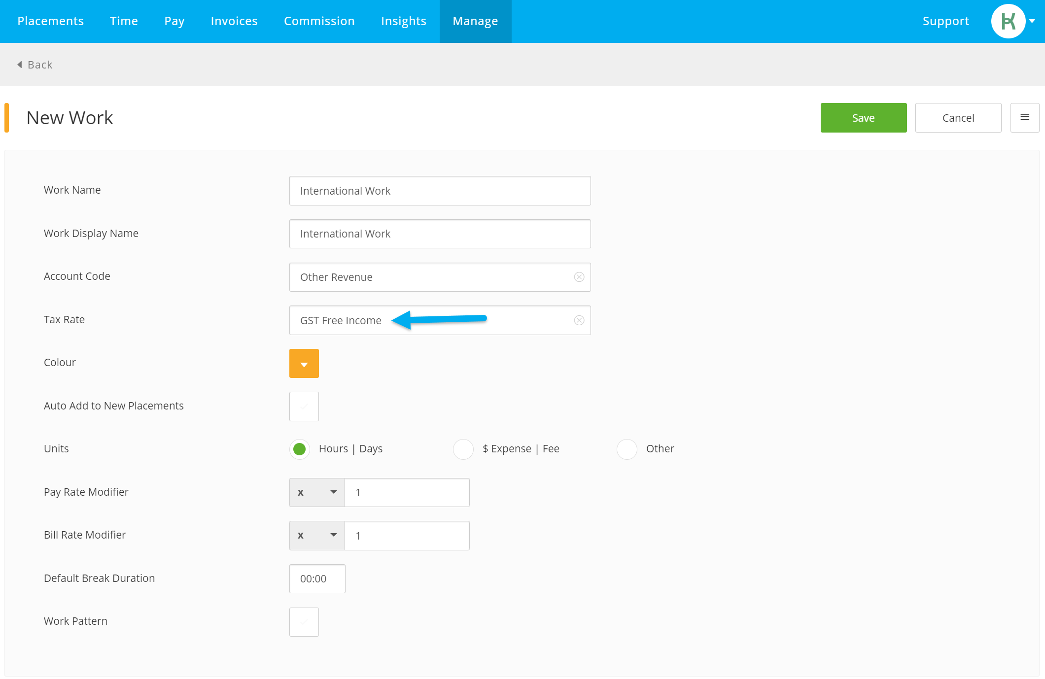Open Pay Rate Modifier operator dropdown

[x=317, y=492]
